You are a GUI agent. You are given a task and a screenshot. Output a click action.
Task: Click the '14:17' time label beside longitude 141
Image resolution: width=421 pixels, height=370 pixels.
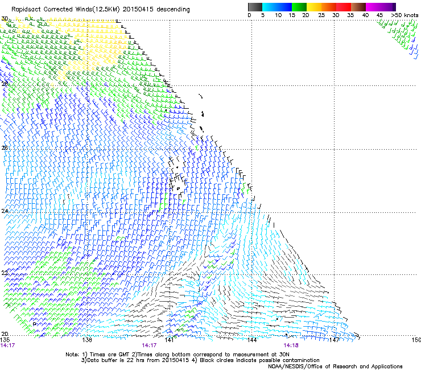point(149,346)
